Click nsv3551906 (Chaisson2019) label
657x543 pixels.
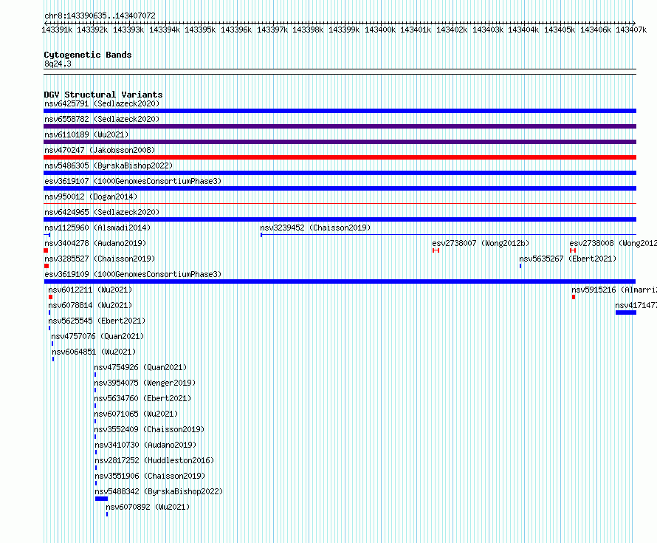[150, 476]
